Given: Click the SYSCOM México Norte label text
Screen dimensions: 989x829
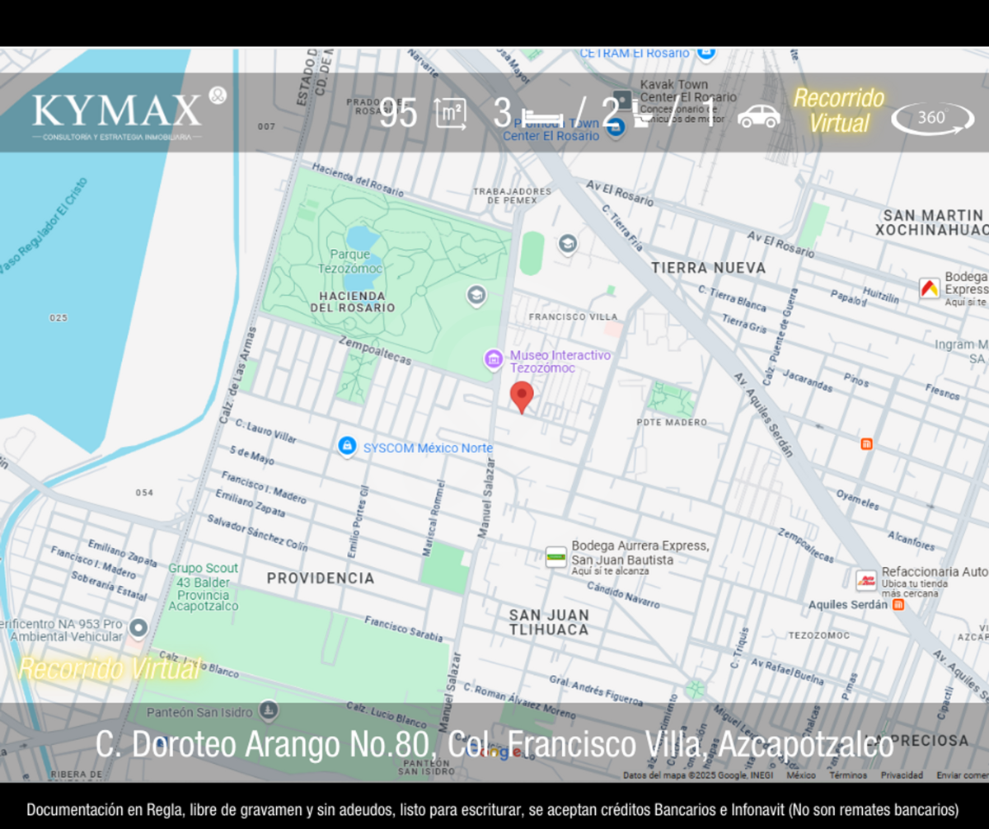Looking at the screenshot, I should (428, 448).
